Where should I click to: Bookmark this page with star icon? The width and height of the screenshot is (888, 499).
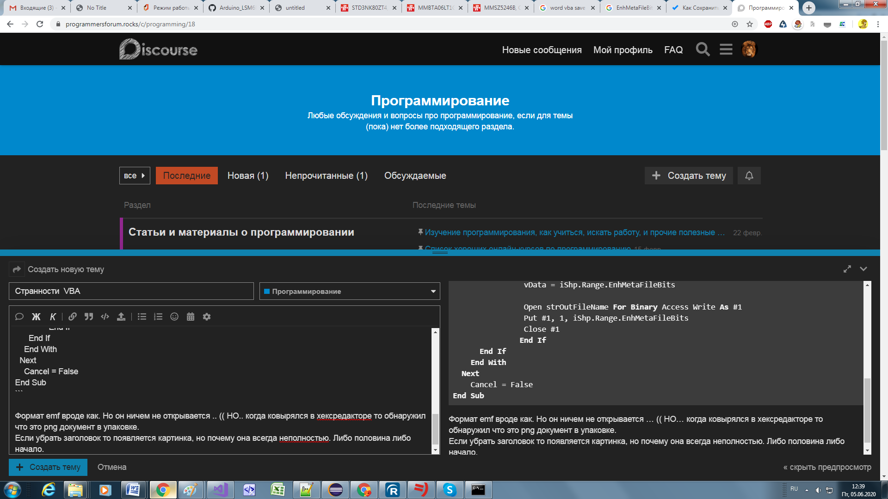(x=750, y=24)
